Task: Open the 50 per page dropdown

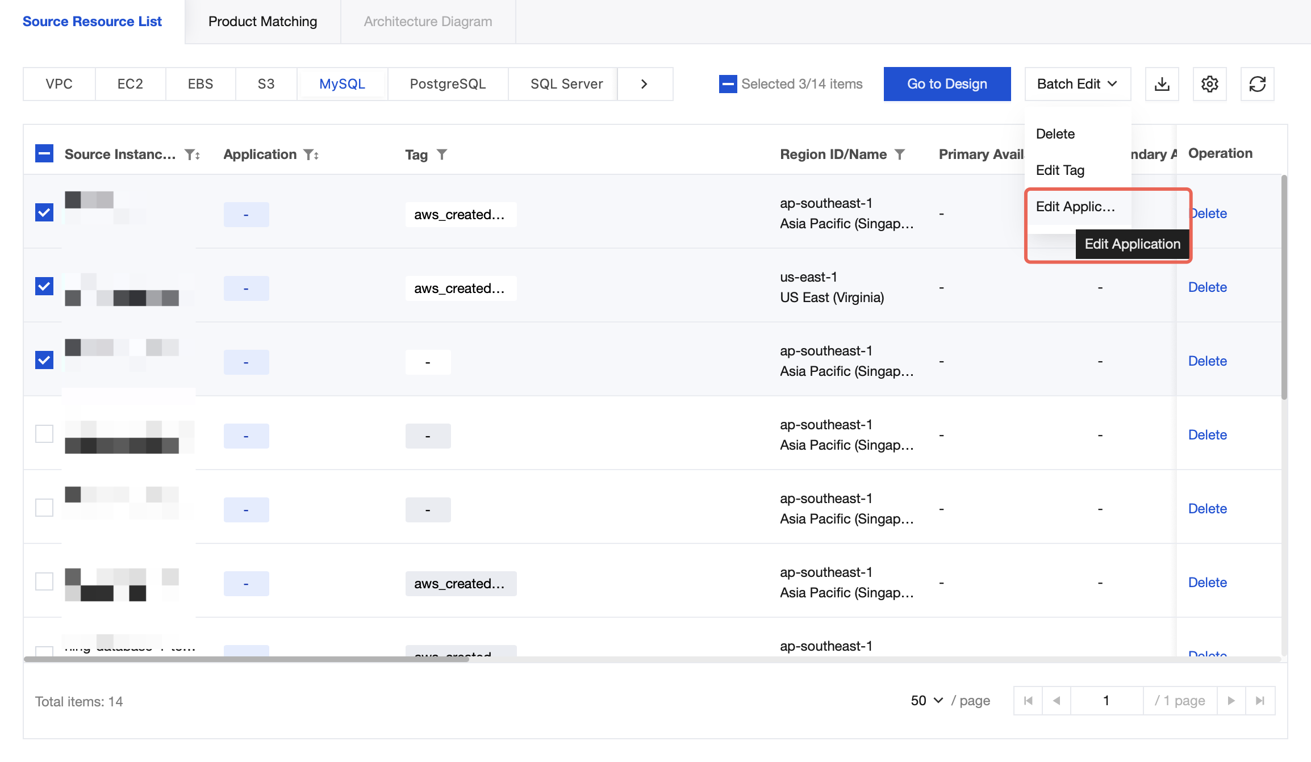Action: point(926,701)
